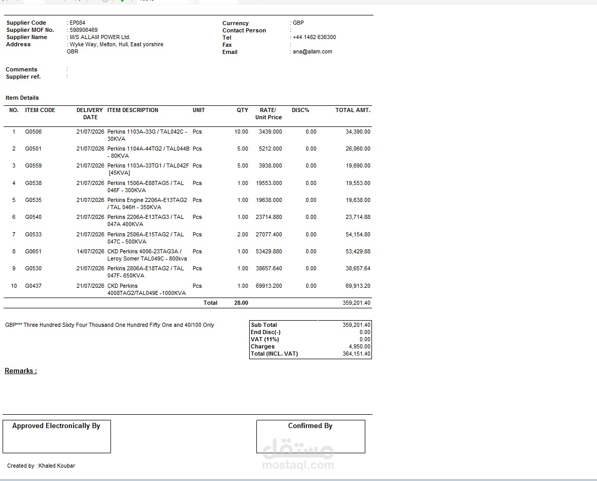597x481 pixels.
Task: Click the DELIVERY DATE column header
Action: (x=90, y=114)
